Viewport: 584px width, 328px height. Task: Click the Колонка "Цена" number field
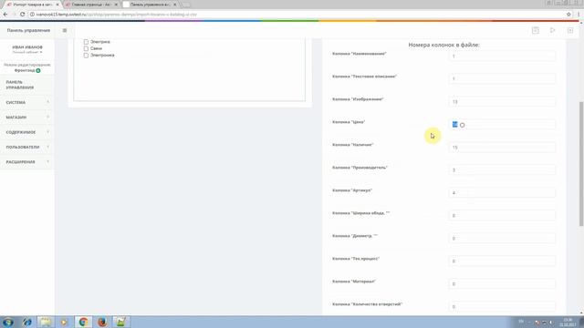pos(502,125)
